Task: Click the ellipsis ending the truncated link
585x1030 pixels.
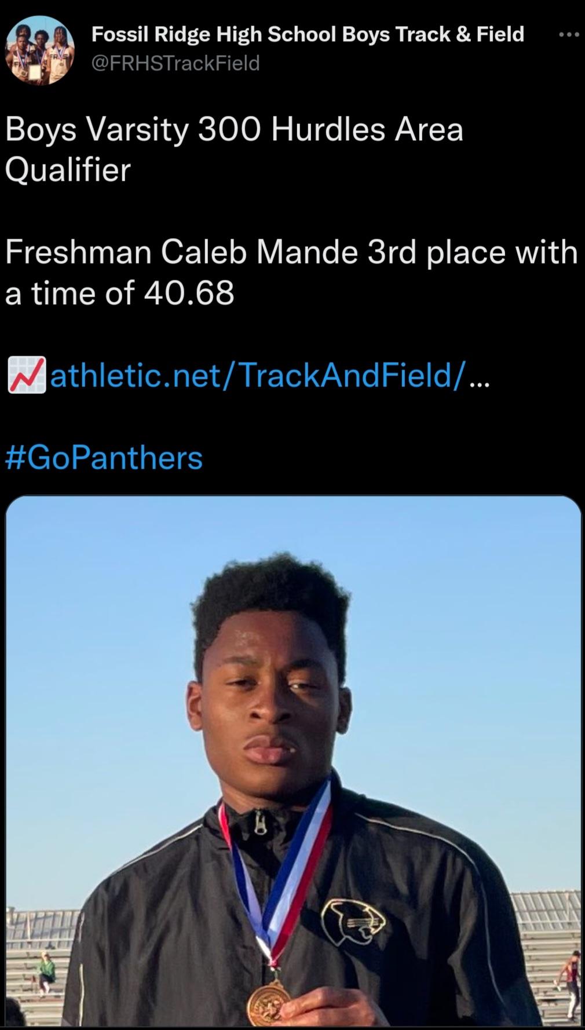Action: (480, 377)
